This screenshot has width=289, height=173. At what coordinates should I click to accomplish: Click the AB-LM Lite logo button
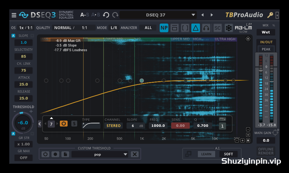click(x=243, y=28)
